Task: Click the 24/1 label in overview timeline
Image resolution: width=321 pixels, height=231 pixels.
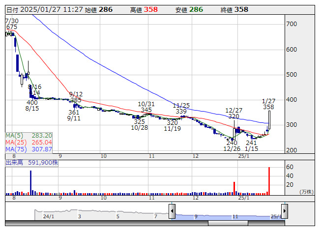Action: coord(48,216)
